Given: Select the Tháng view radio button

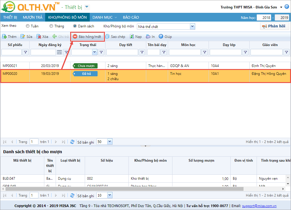Looking at the screenshot, I should coord(51,26).
